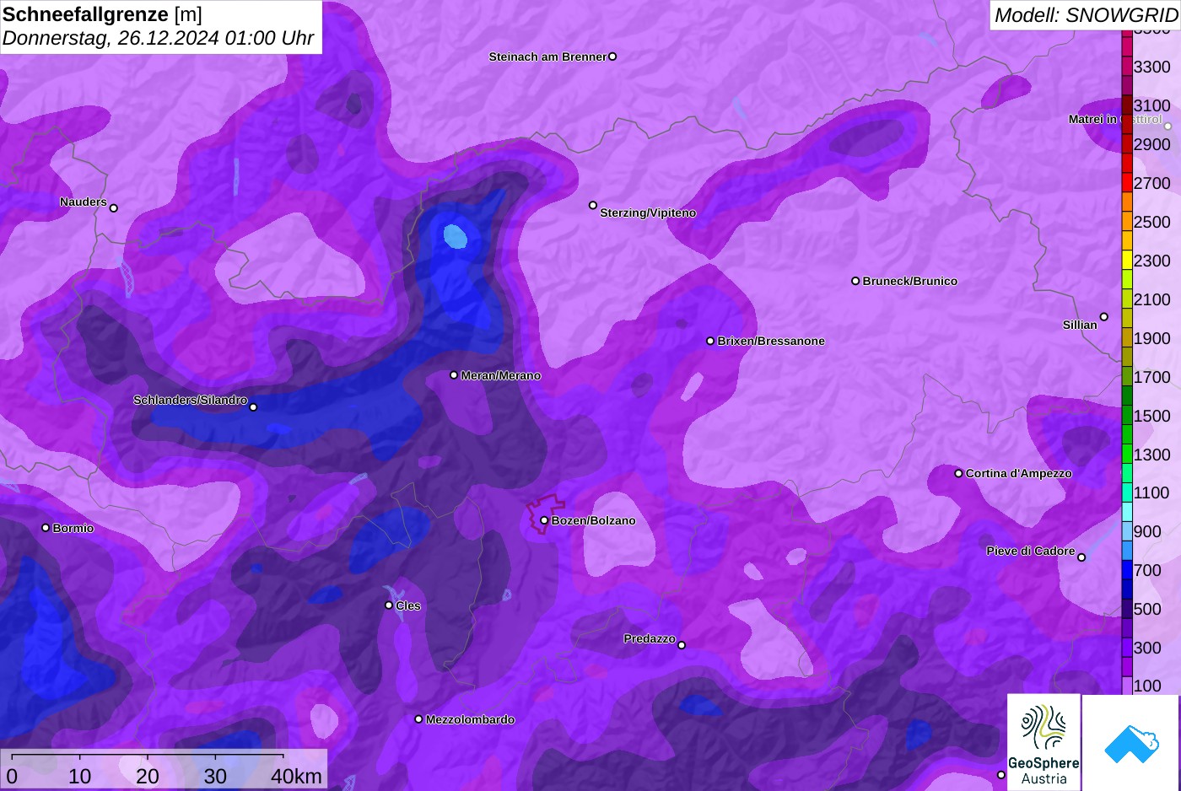Click the yellow 2300 legend swatch
Viewport: 1181px width, 791px height.
pos(1127,260)
